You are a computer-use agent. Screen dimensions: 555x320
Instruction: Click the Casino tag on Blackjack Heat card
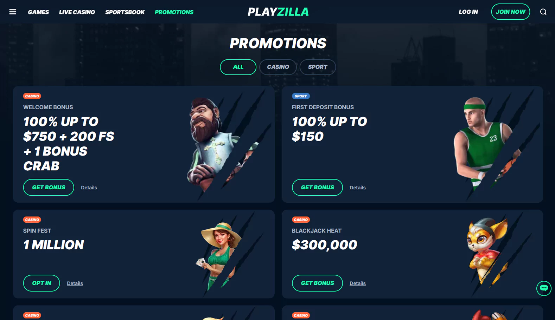click(301, 220)
